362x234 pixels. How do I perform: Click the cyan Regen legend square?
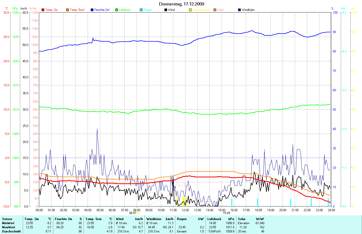tap(141, 10)
